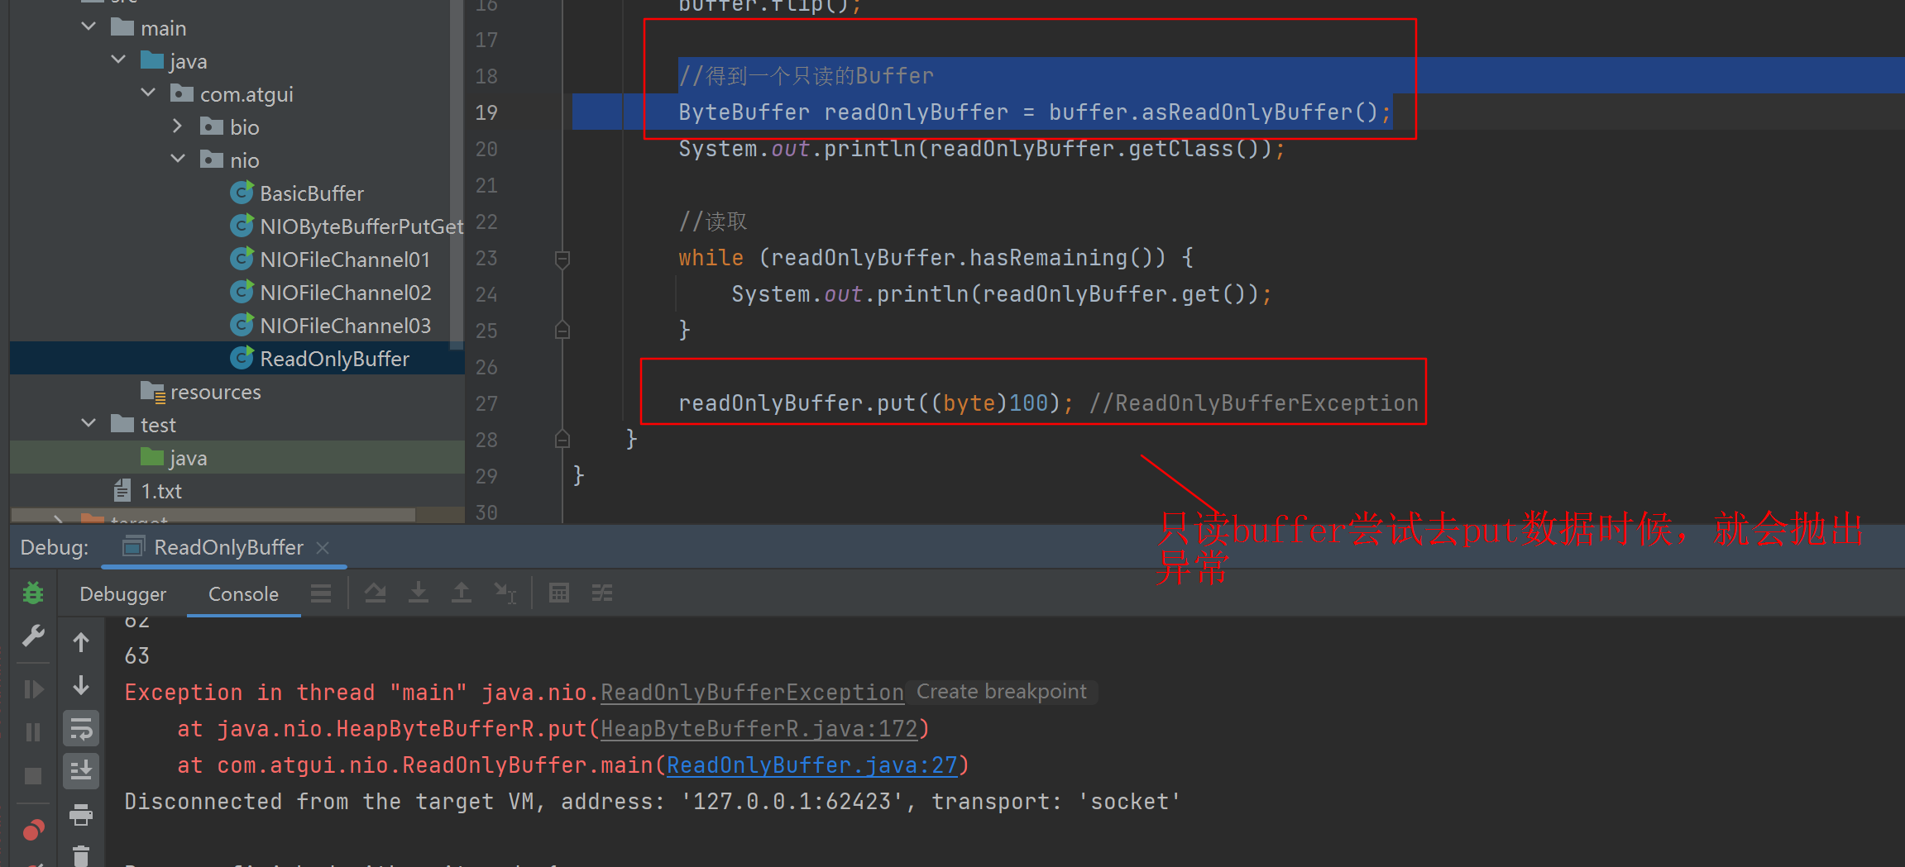The height and width of the screenshot is (867, 1905).
Task: View breakpoints using red circles icon
Action: click(33, 830)
